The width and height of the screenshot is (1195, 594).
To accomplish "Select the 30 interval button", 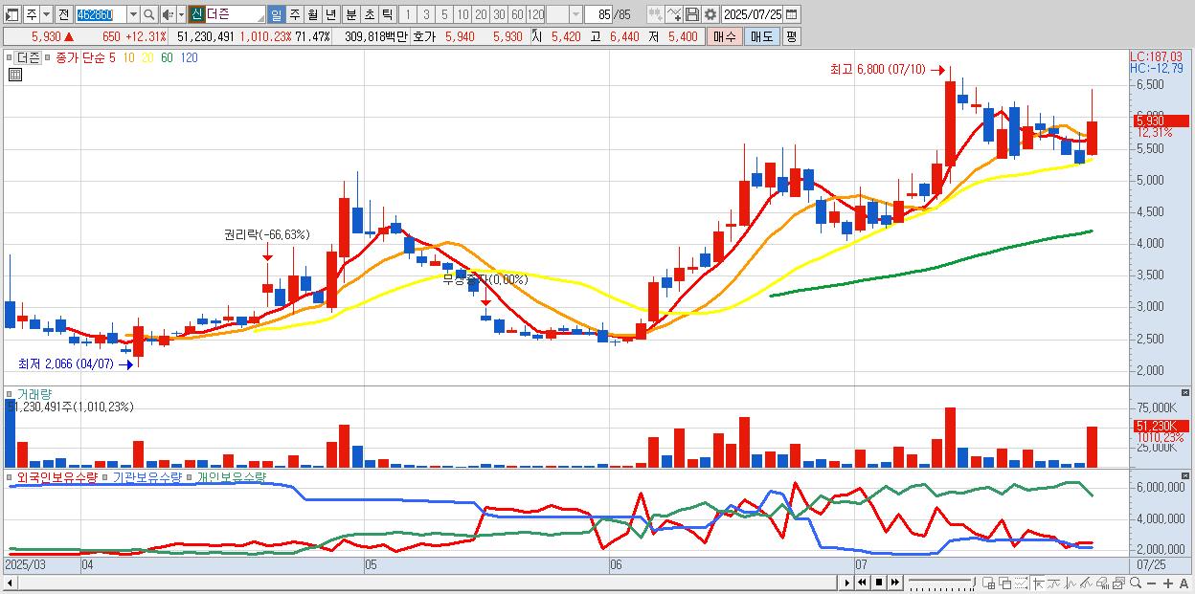I will 499,14.
